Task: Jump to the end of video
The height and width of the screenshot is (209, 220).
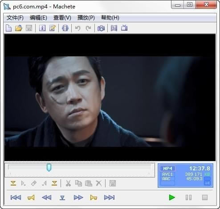Action: coord(110,197)
